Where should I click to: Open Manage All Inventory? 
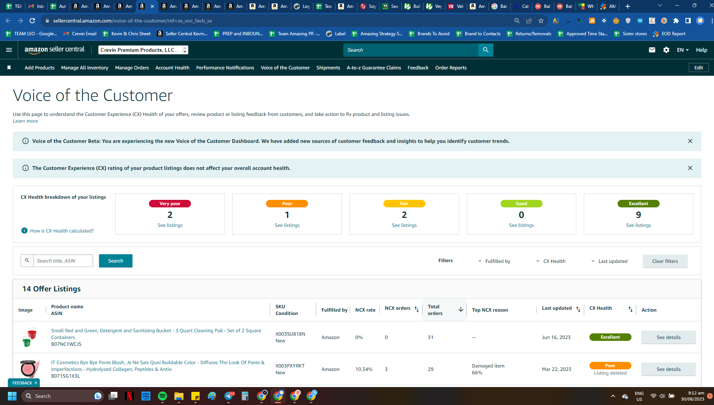[85, 68]
